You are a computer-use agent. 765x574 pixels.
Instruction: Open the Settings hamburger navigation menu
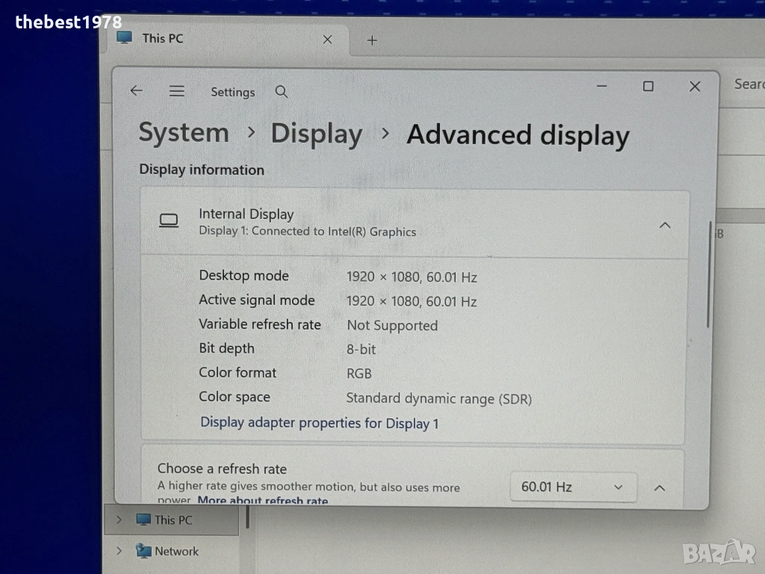[176, 91]
